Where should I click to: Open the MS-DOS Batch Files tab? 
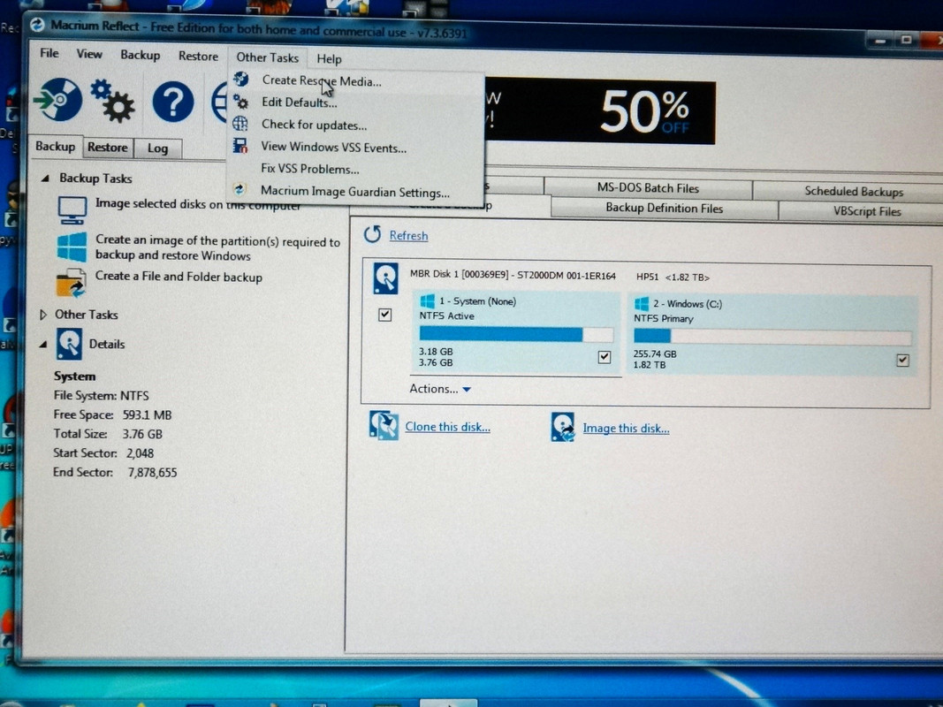pos(649,188)
